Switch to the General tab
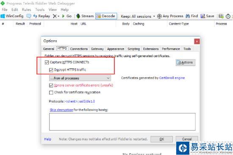Image resolution: width=233 pixels, height=155 pixels. pyautogui.click(x=48, y=49)
